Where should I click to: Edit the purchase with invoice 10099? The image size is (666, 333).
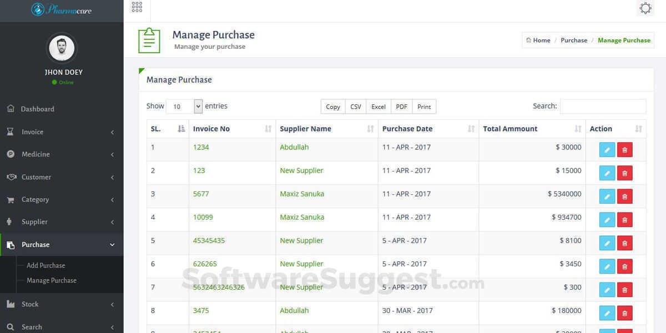607,220
